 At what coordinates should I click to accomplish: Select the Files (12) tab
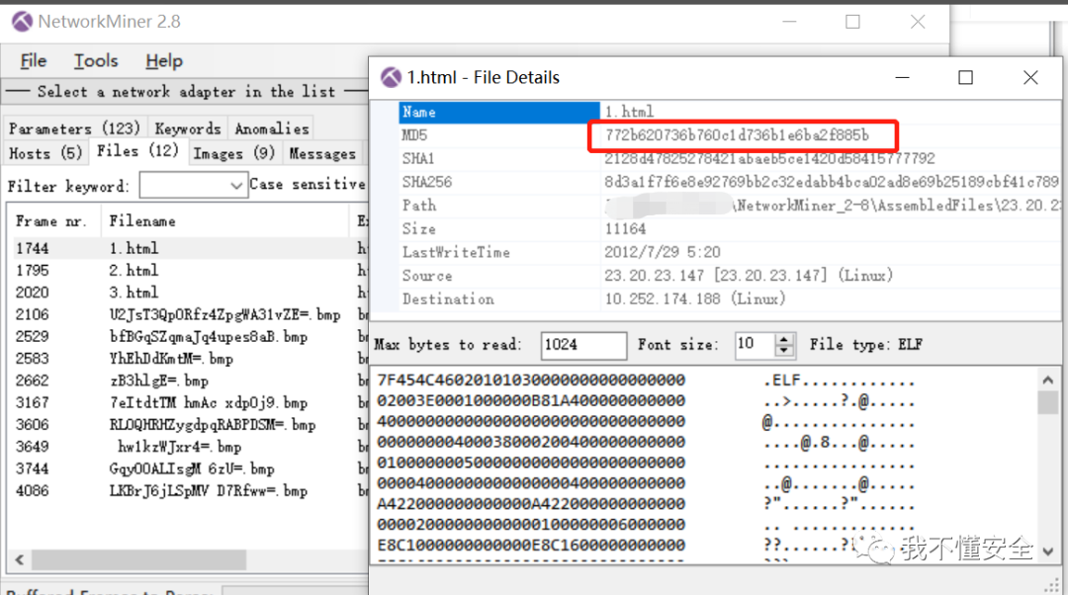(x=137, y=151)
